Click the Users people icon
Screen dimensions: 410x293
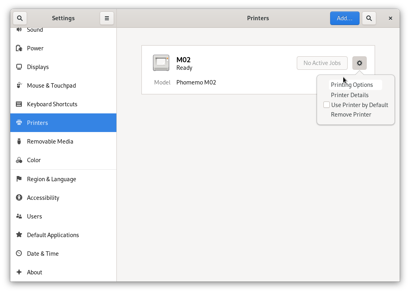19,216
